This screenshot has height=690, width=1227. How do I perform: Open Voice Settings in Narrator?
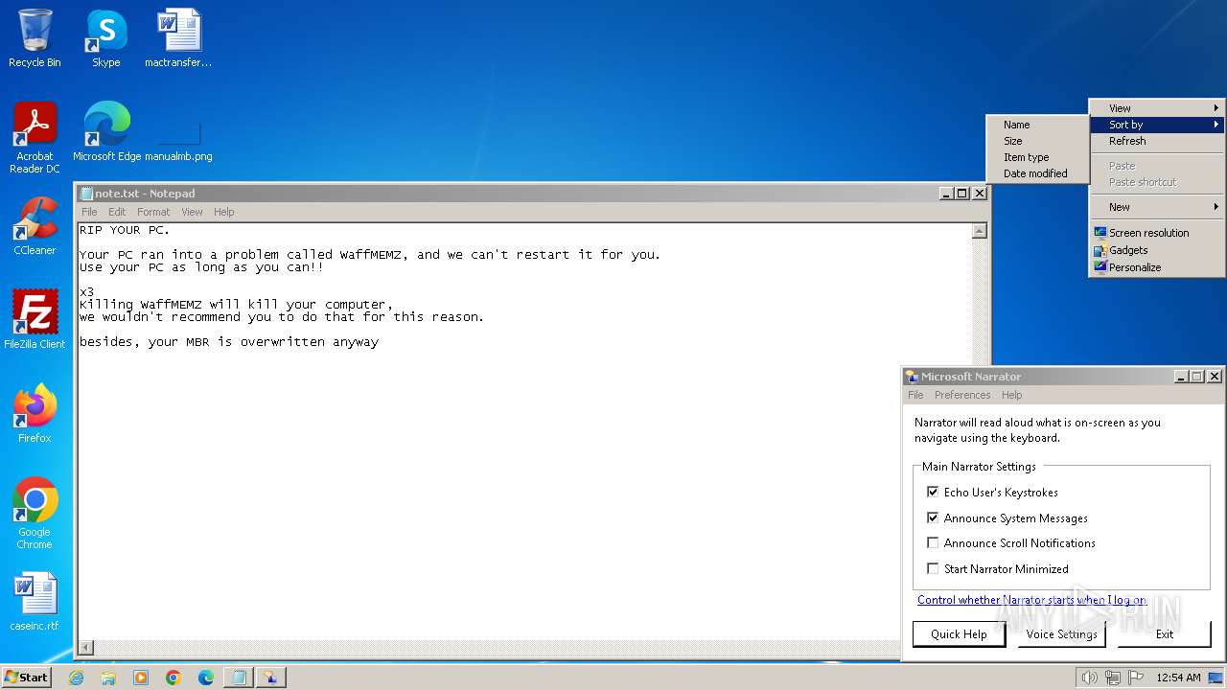pyautogui.click(x=1061, y=633)
